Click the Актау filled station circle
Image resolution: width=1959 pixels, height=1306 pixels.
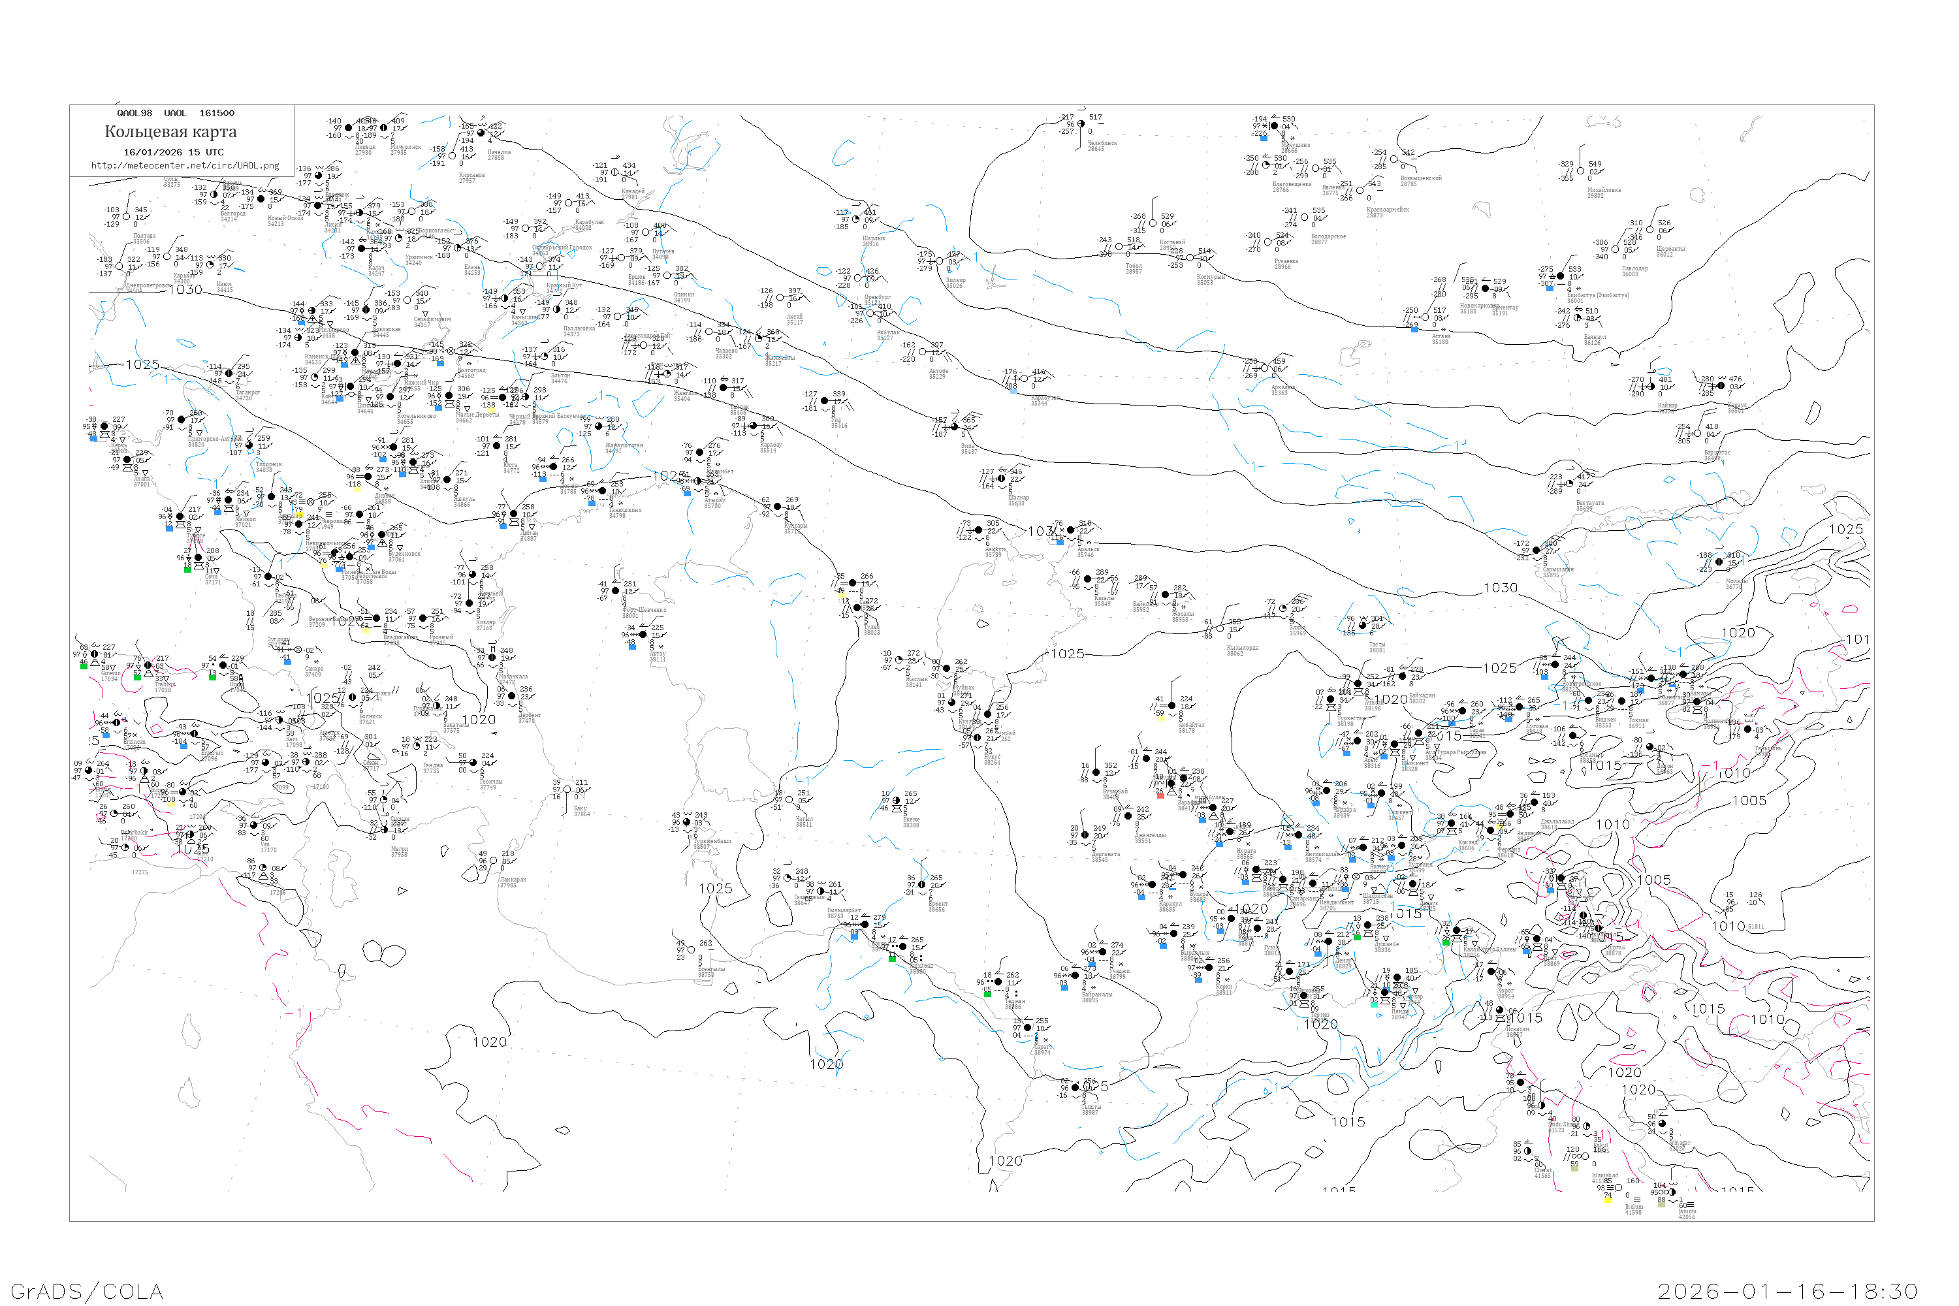pyautogui.click(x=642, y=635)
